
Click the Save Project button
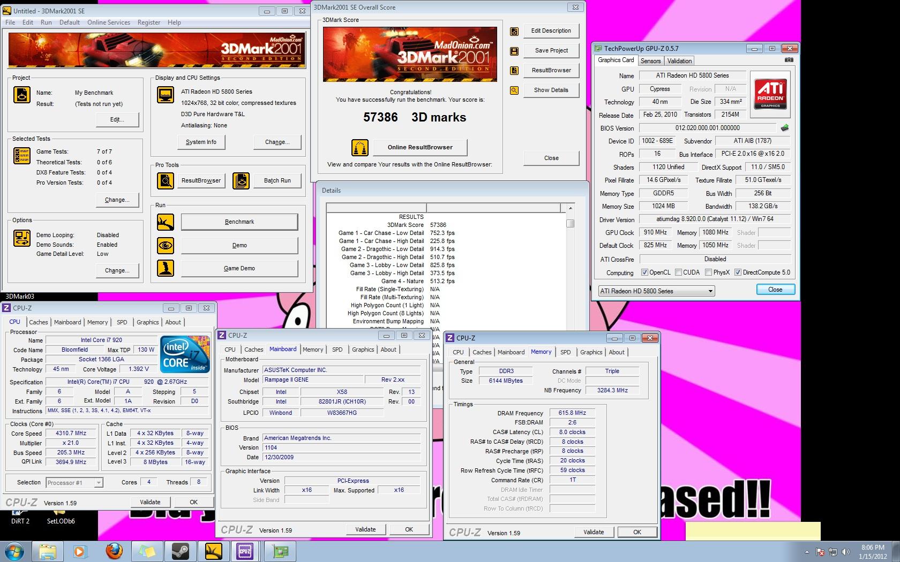[x=551, y=51]
